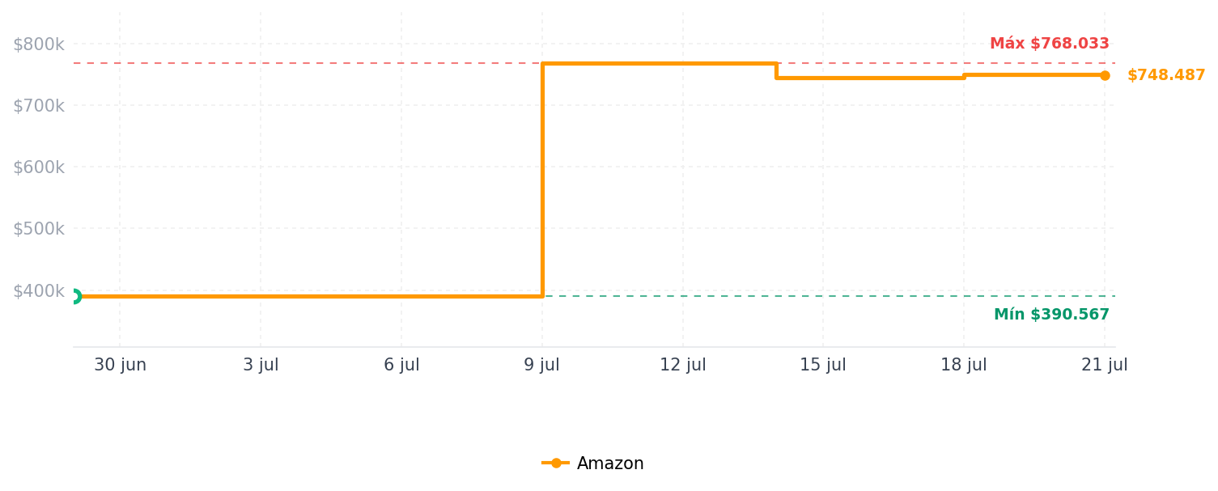Toggle the Amazon series legend label
Screen dimensions: 1218x491
(610, 463)
